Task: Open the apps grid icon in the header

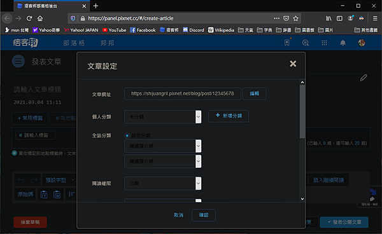Action: 324,43
